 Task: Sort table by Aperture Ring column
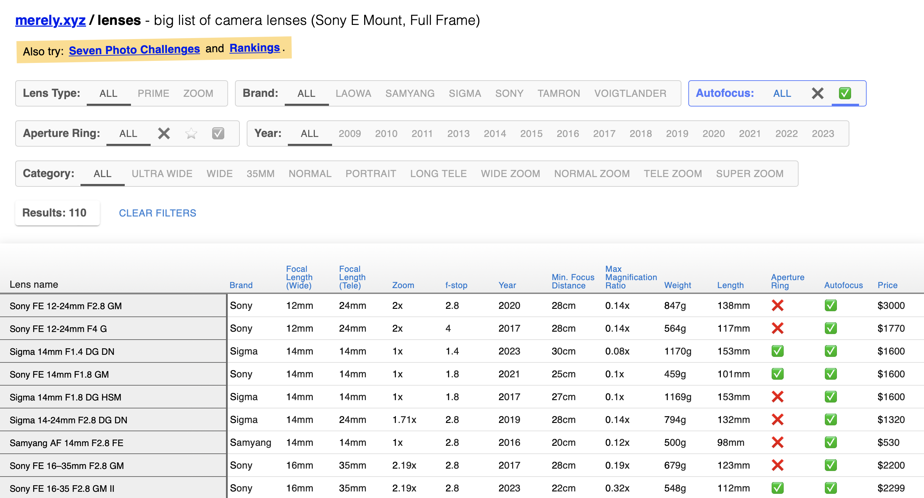(x=788, y=282)
